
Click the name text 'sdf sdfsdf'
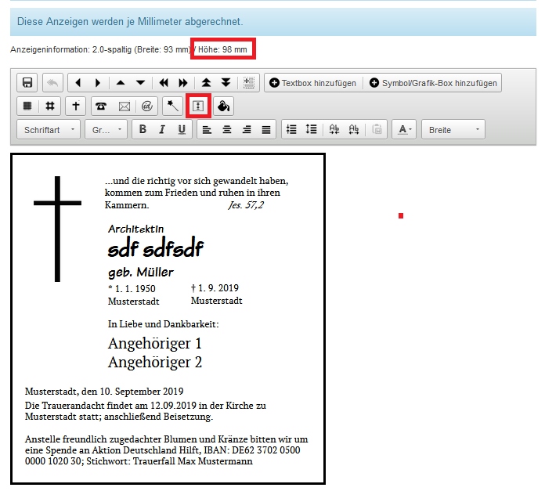(155, 248)
